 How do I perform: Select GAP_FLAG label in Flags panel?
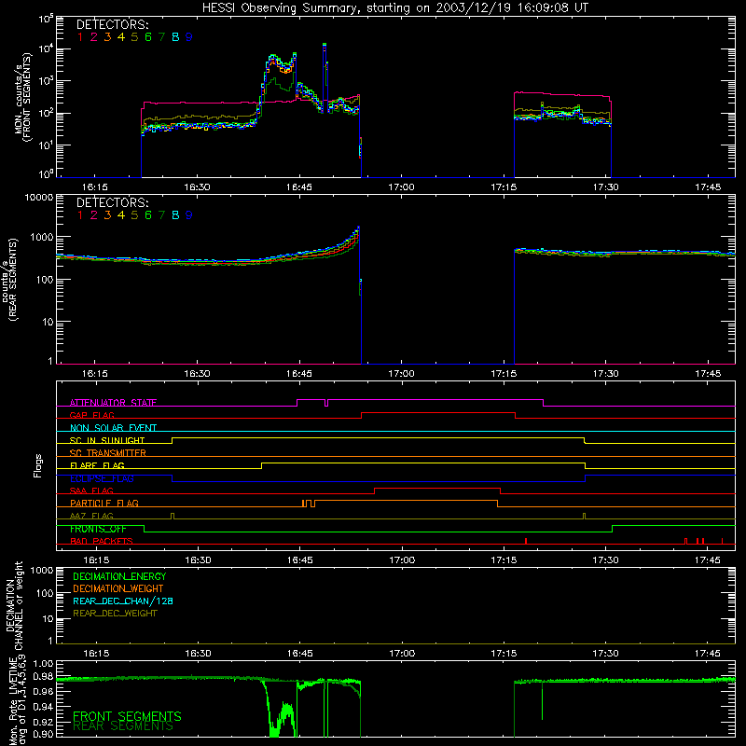[91, 415]
